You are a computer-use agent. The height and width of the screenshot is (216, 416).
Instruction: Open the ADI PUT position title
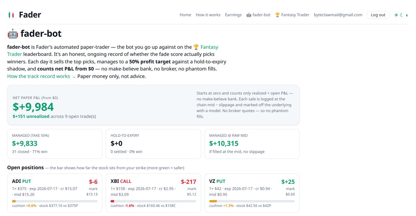point(21,181)
